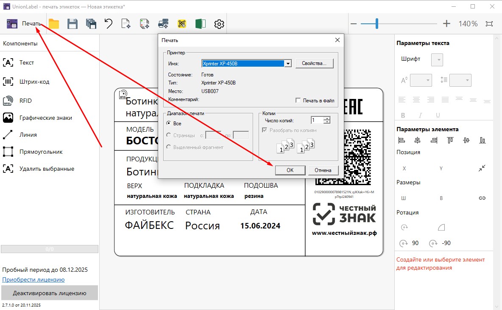This screenshot has height=310, width=502.
Task: Click the green Excel import icon
Action: point(200,24)
